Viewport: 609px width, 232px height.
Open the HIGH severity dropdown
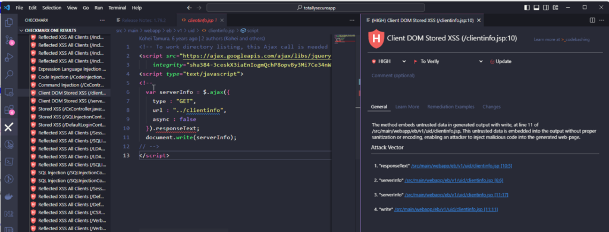click(x=389, y=61)
